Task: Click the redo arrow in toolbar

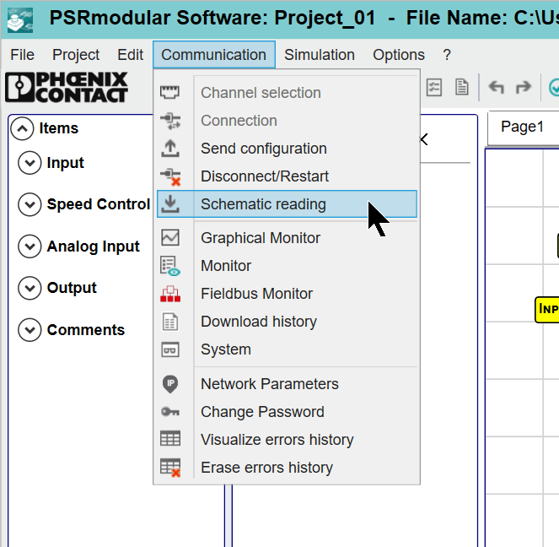Action: [x=524, y=87]
